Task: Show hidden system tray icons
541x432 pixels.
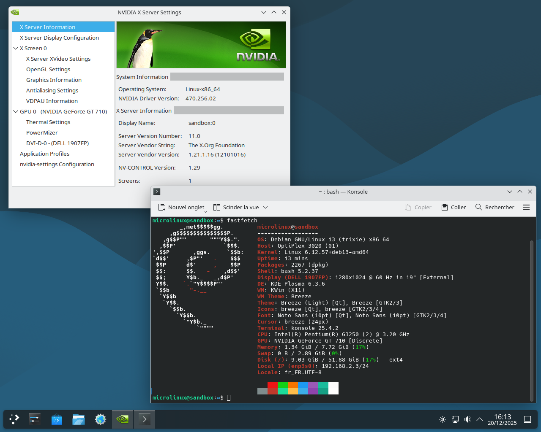Action: point(480,419)
